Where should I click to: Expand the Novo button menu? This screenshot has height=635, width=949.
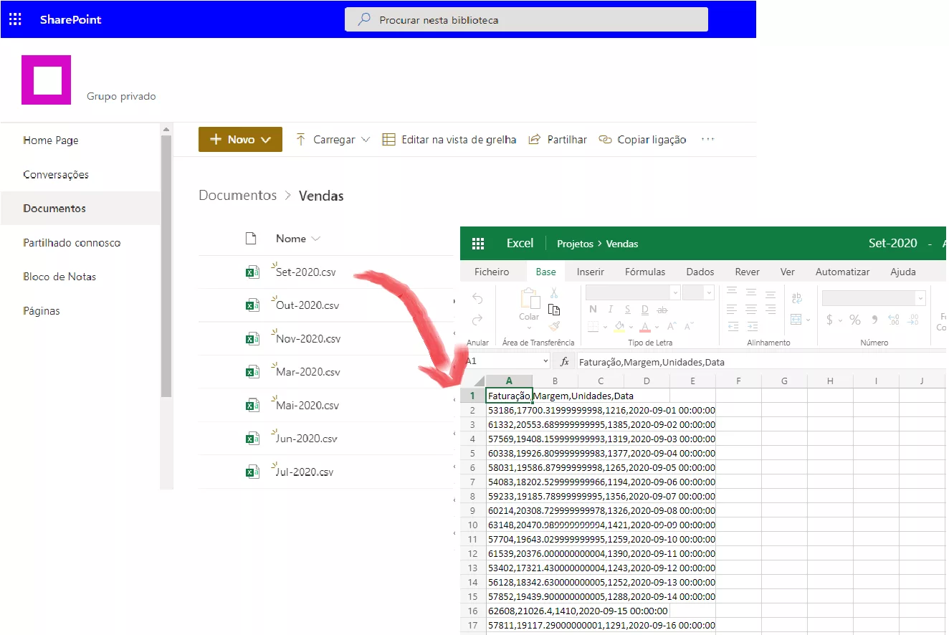click(267, 140)
